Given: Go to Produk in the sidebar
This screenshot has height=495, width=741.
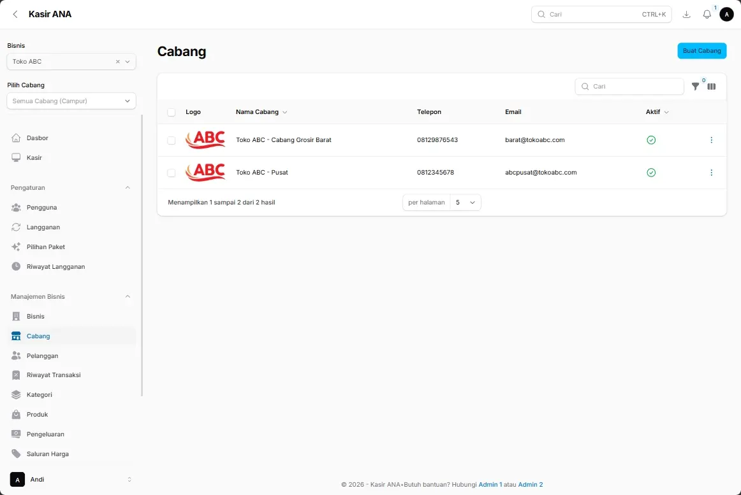Looking at the screenshot, I should pos(71,415).
